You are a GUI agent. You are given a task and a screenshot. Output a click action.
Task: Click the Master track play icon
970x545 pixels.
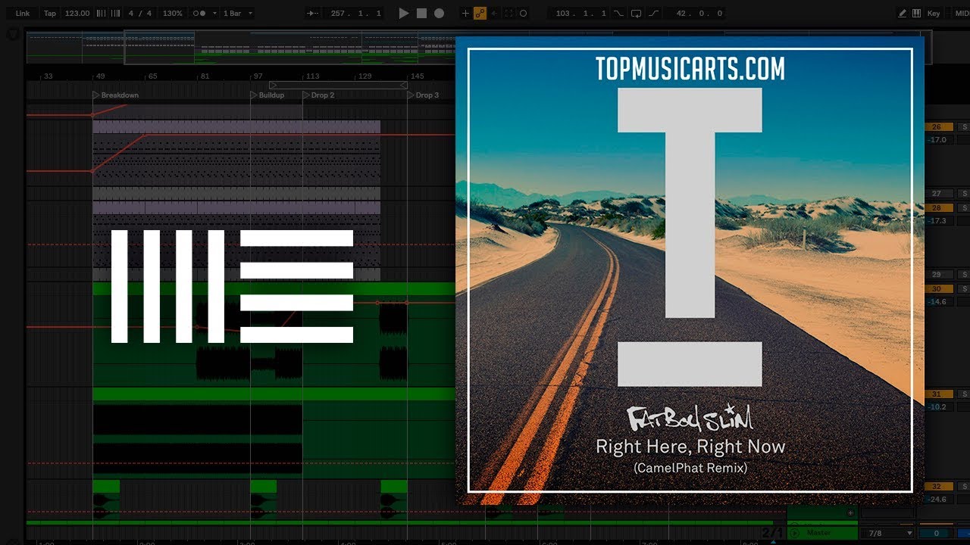click(795, 533)
